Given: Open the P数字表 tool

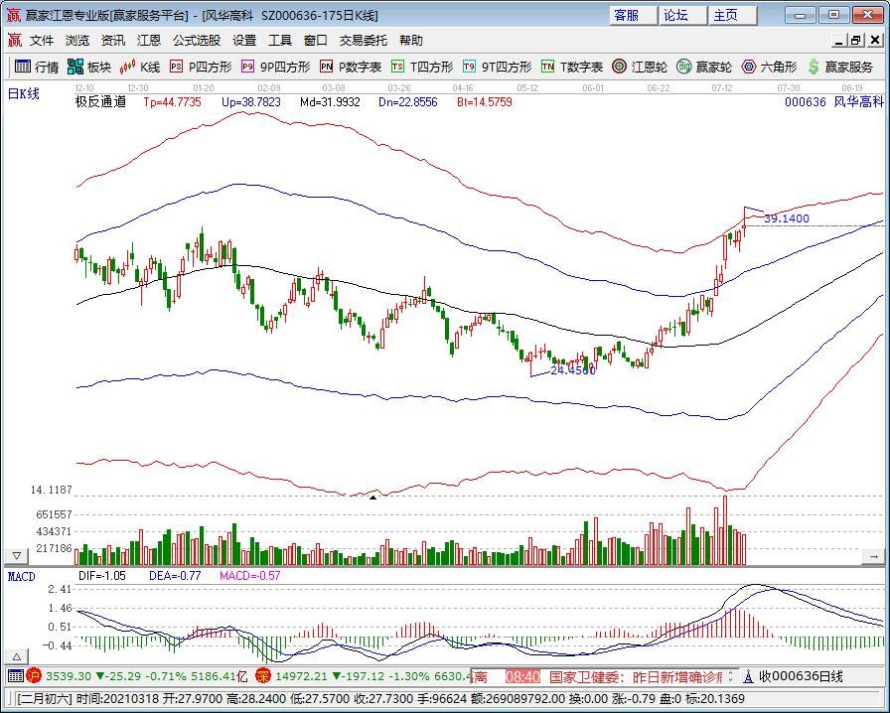Looking at the screenshot, I should tap(351, 67).
